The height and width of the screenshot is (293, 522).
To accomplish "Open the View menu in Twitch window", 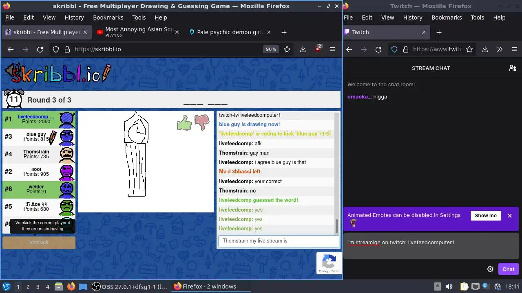I will click(x=387, y=17).
